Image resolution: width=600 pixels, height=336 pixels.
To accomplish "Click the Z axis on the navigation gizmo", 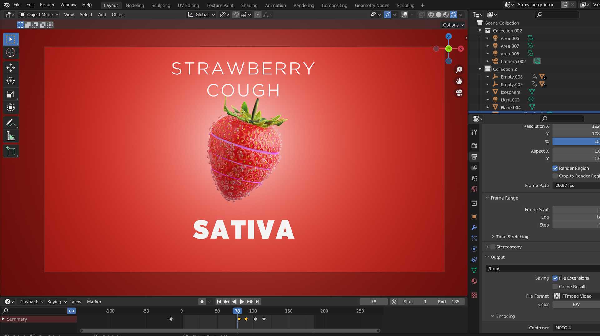I will 448,37.
